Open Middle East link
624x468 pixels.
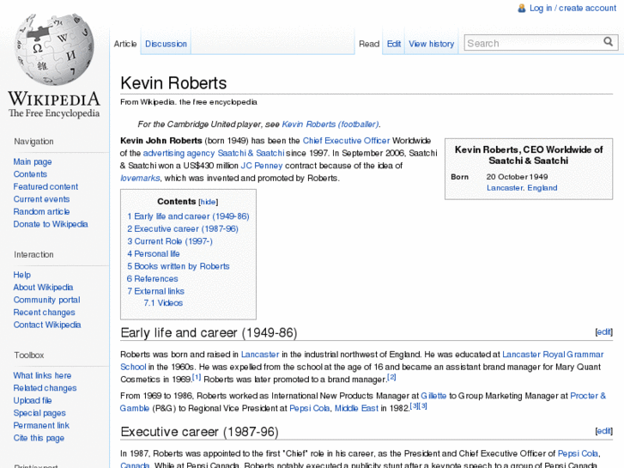[x=356, y=408]
